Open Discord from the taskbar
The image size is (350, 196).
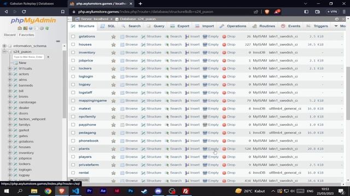158,191
